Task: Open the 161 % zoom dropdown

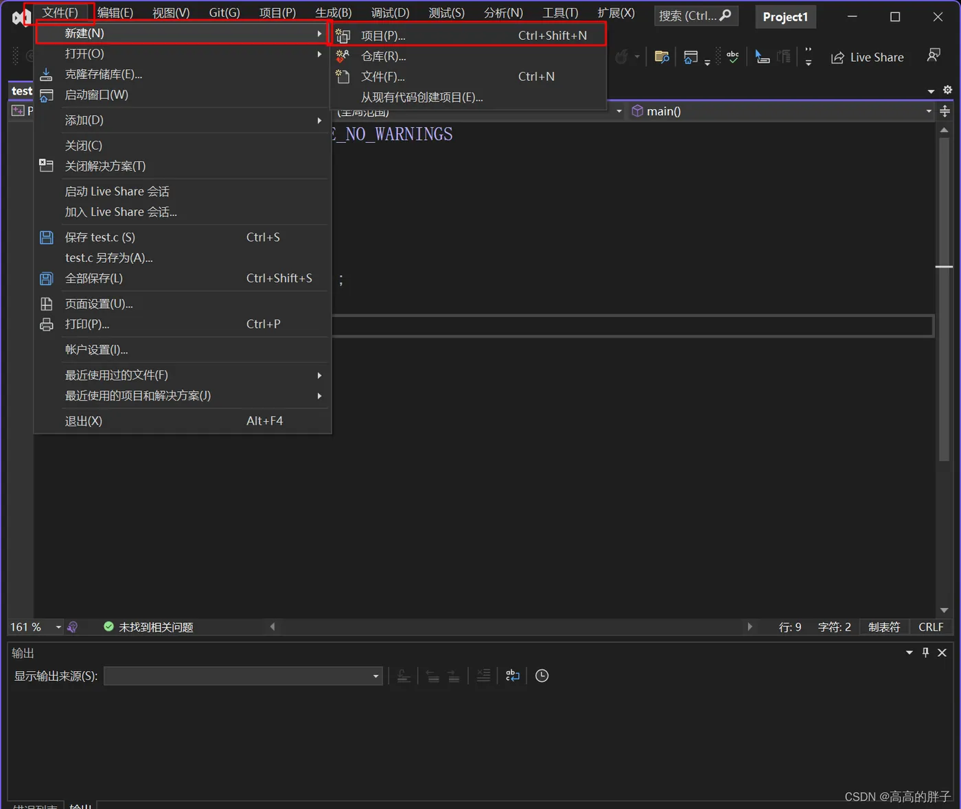Action: click(58, 627)
